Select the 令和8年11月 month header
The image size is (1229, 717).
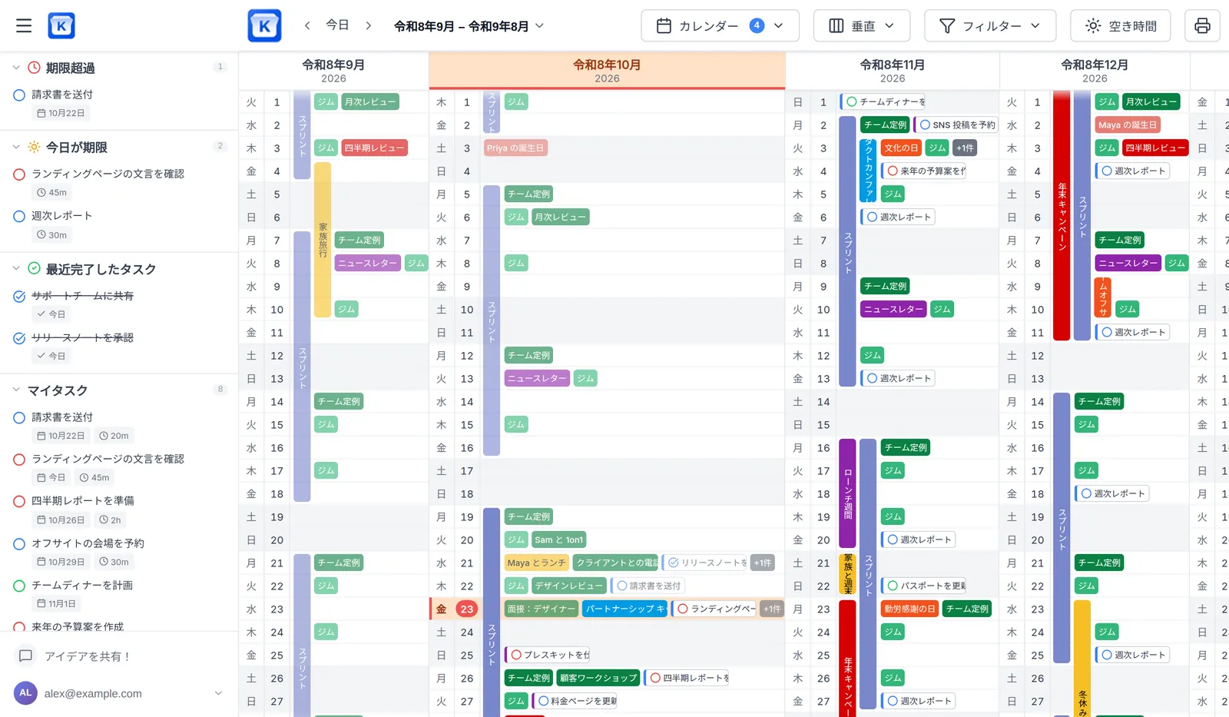893,71
